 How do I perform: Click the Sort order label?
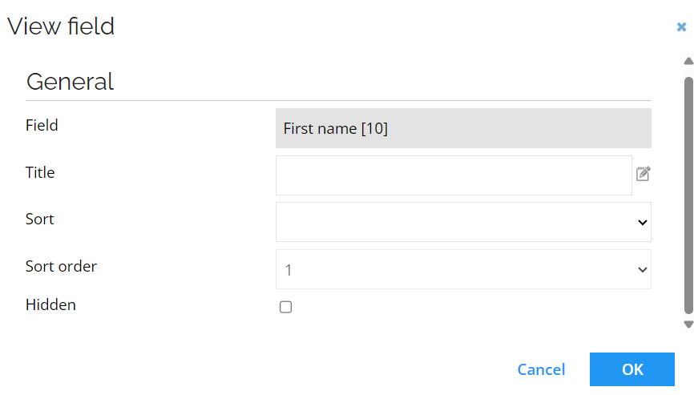pyautogui.click(x=61, y=266)
